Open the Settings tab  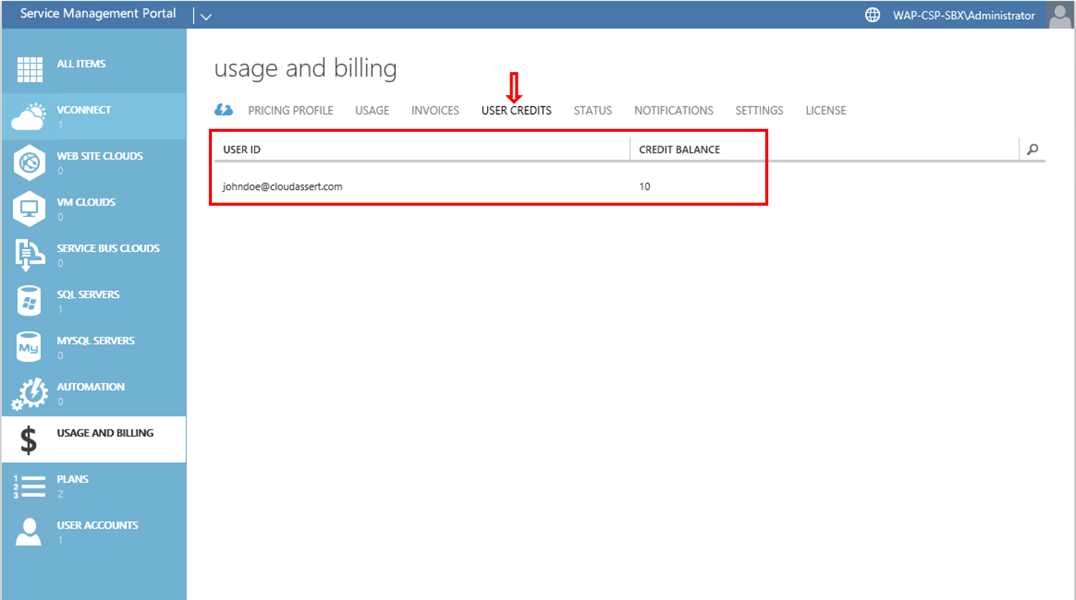[759, 111]
